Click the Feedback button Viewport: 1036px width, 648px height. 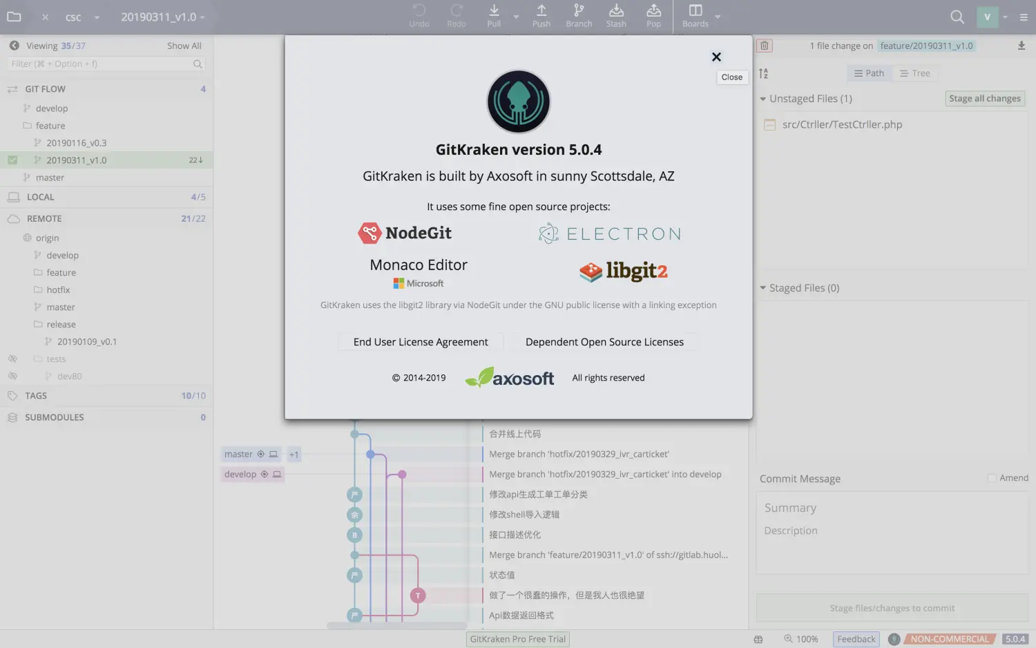click(x=856, y=640)
